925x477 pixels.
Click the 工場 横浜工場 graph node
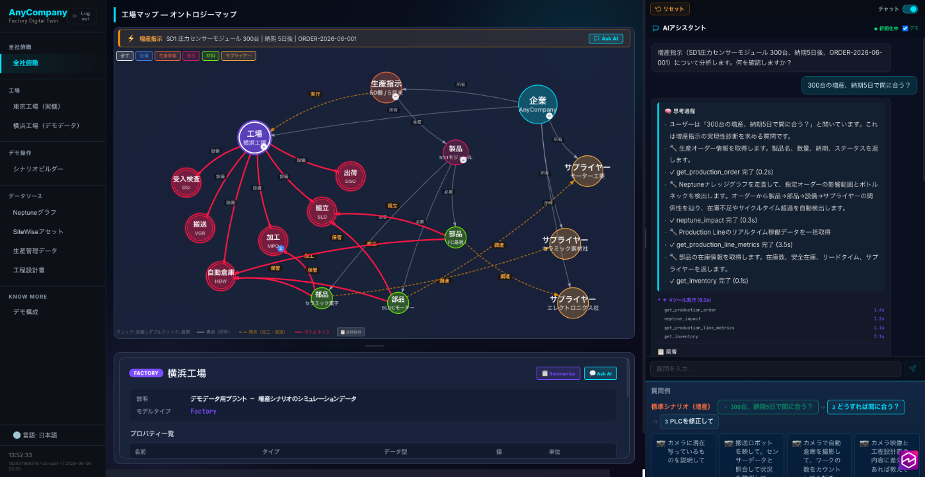pyautogui.click(x=254, y=137)
